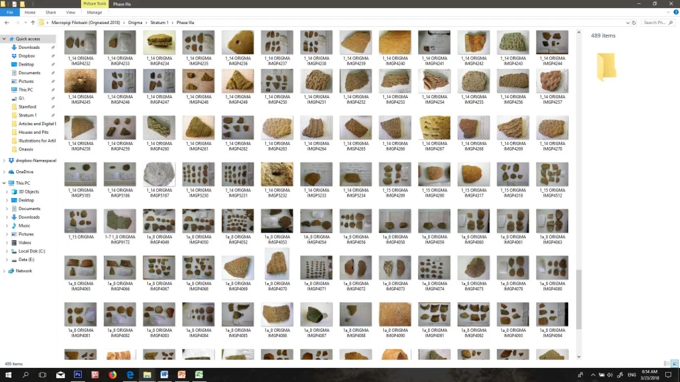
Task: Click scrollbar up arrow
Action: tap(579, 33)
